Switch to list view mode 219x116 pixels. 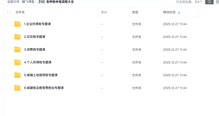point(209,2)
